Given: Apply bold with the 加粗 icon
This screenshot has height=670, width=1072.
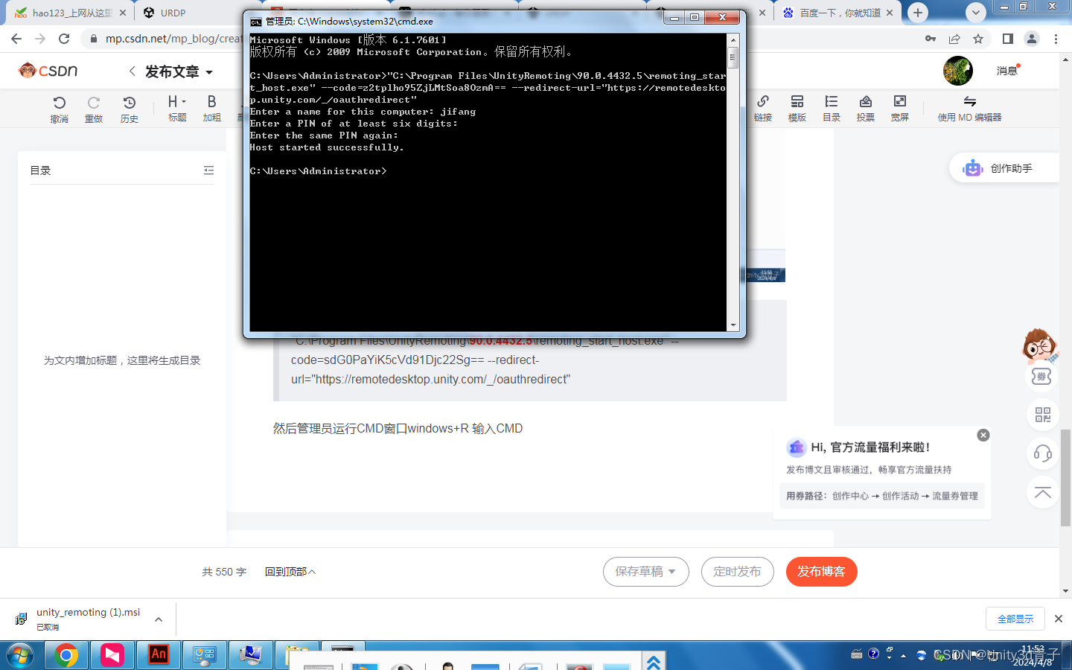Looking at the screenshot, I should [212, 108].
